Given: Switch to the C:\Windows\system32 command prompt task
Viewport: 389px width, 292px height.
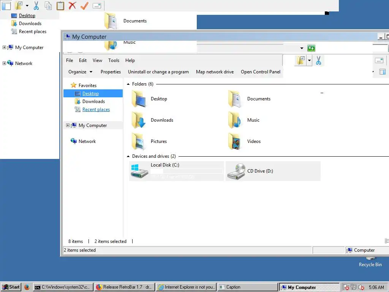Looking at the screenshot, I should [63, 287].
